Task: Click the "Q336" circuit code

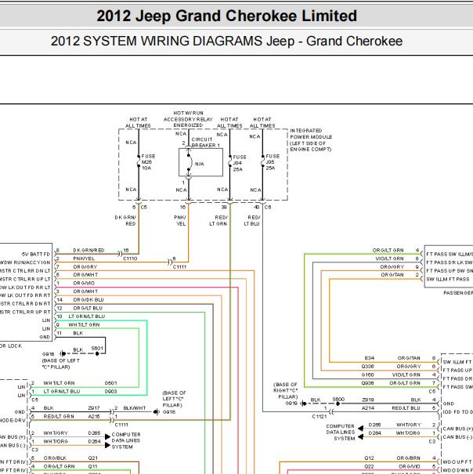Action: 368,367
